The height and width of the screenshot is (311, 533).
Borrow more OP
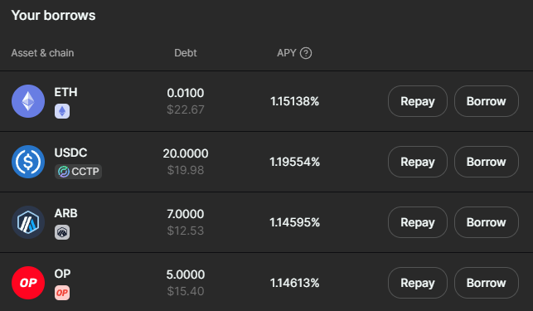(x=487, y=283)
